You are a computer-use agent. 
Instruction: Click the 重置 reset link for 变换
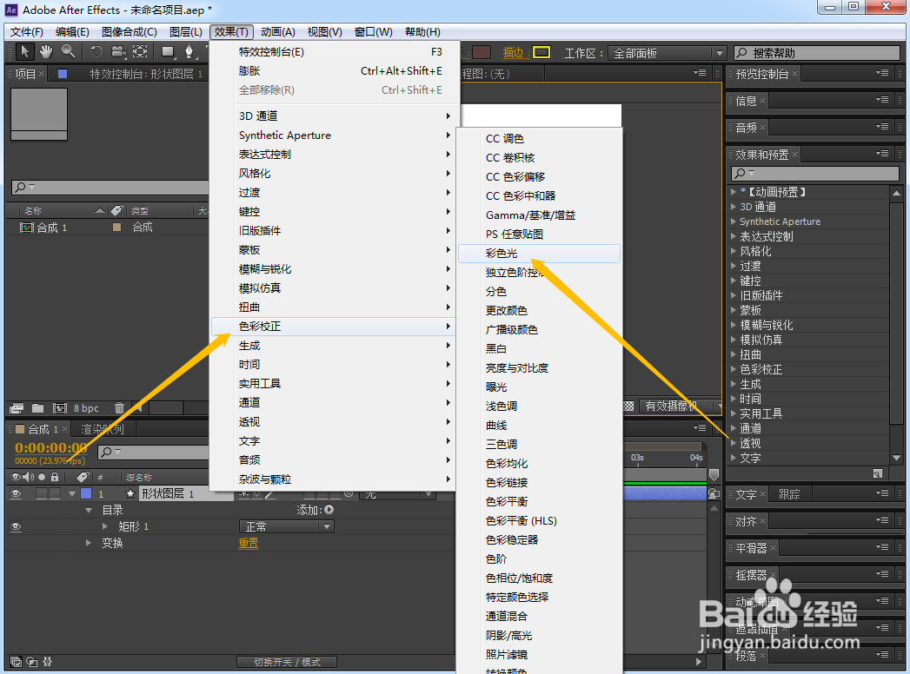tap(249, 543)
